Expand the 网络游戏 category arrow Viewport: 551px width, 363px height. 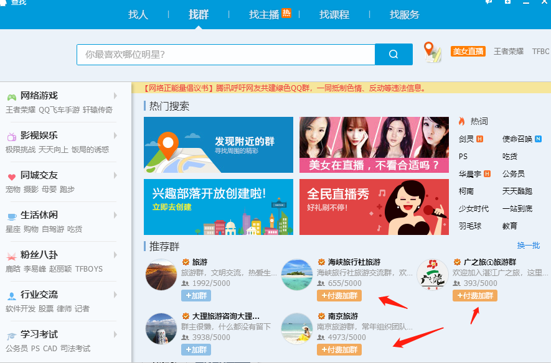pyautogui.click(x=115, y=96)
